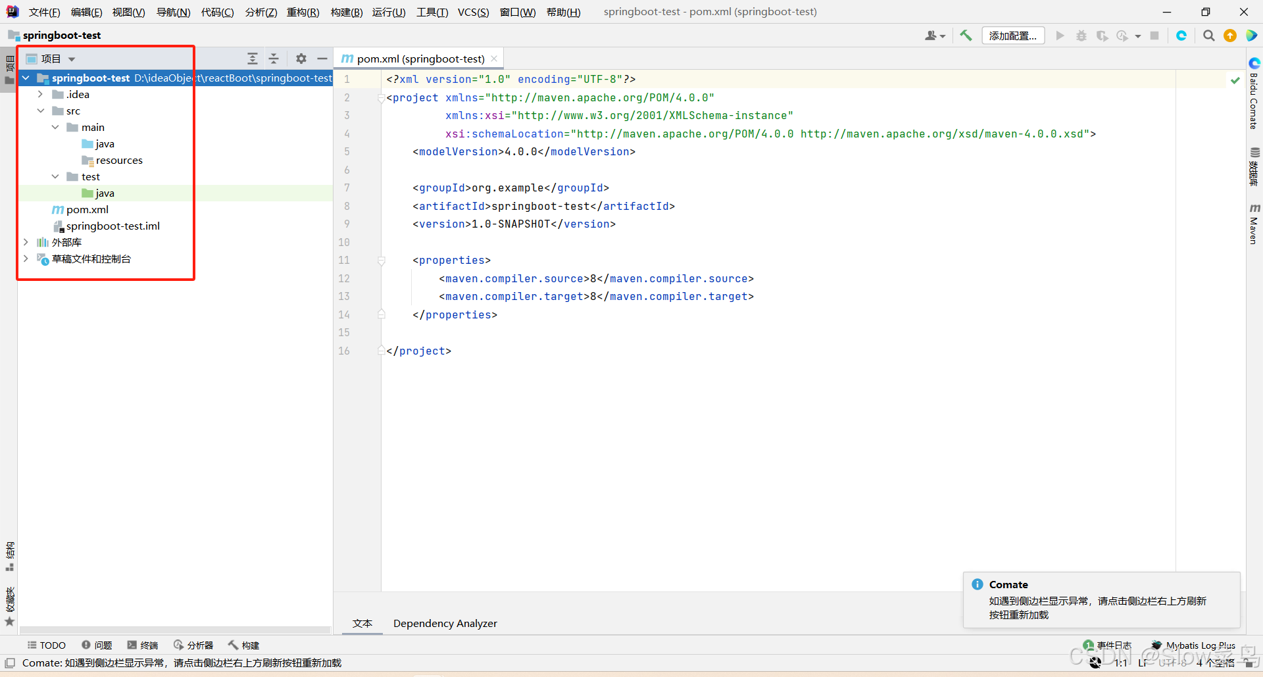Open the 帮助(H) Help menu
Viewport: 1263px width, 677px height.
(563, 12)
